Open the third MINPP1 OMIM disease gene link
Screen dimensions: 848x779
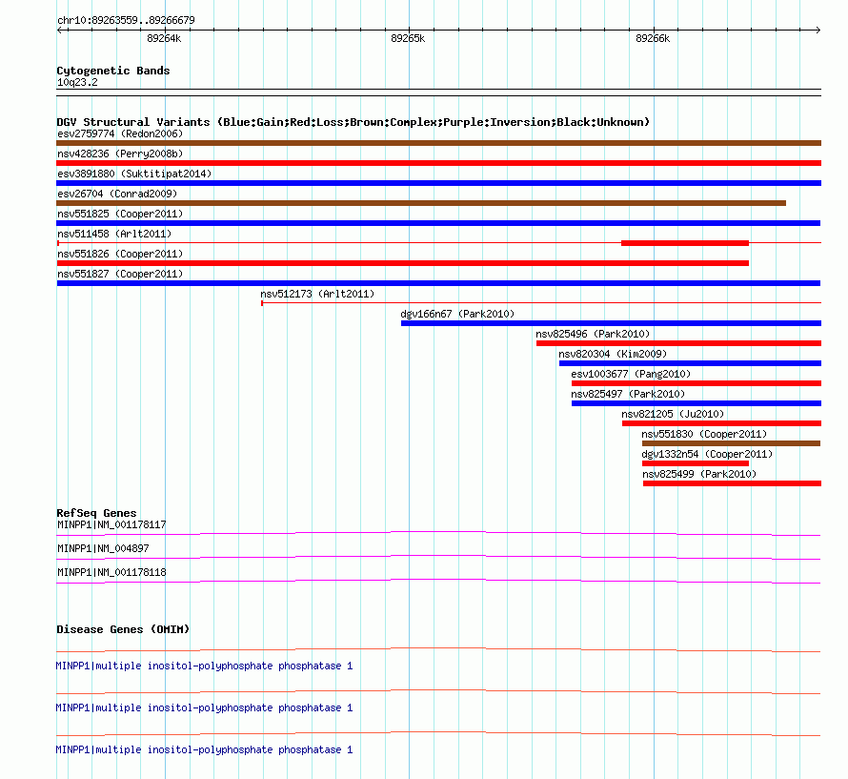[204, 749]
